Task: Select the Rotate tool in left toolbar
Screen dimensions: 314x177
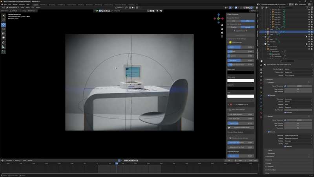Action: 4,29
